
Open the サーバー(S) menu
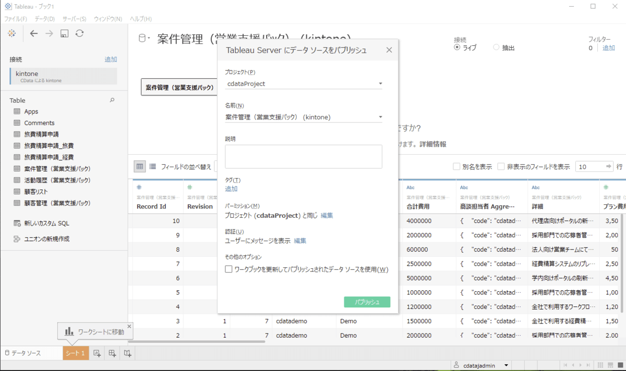pyautogui.click(x=75, y=19)
